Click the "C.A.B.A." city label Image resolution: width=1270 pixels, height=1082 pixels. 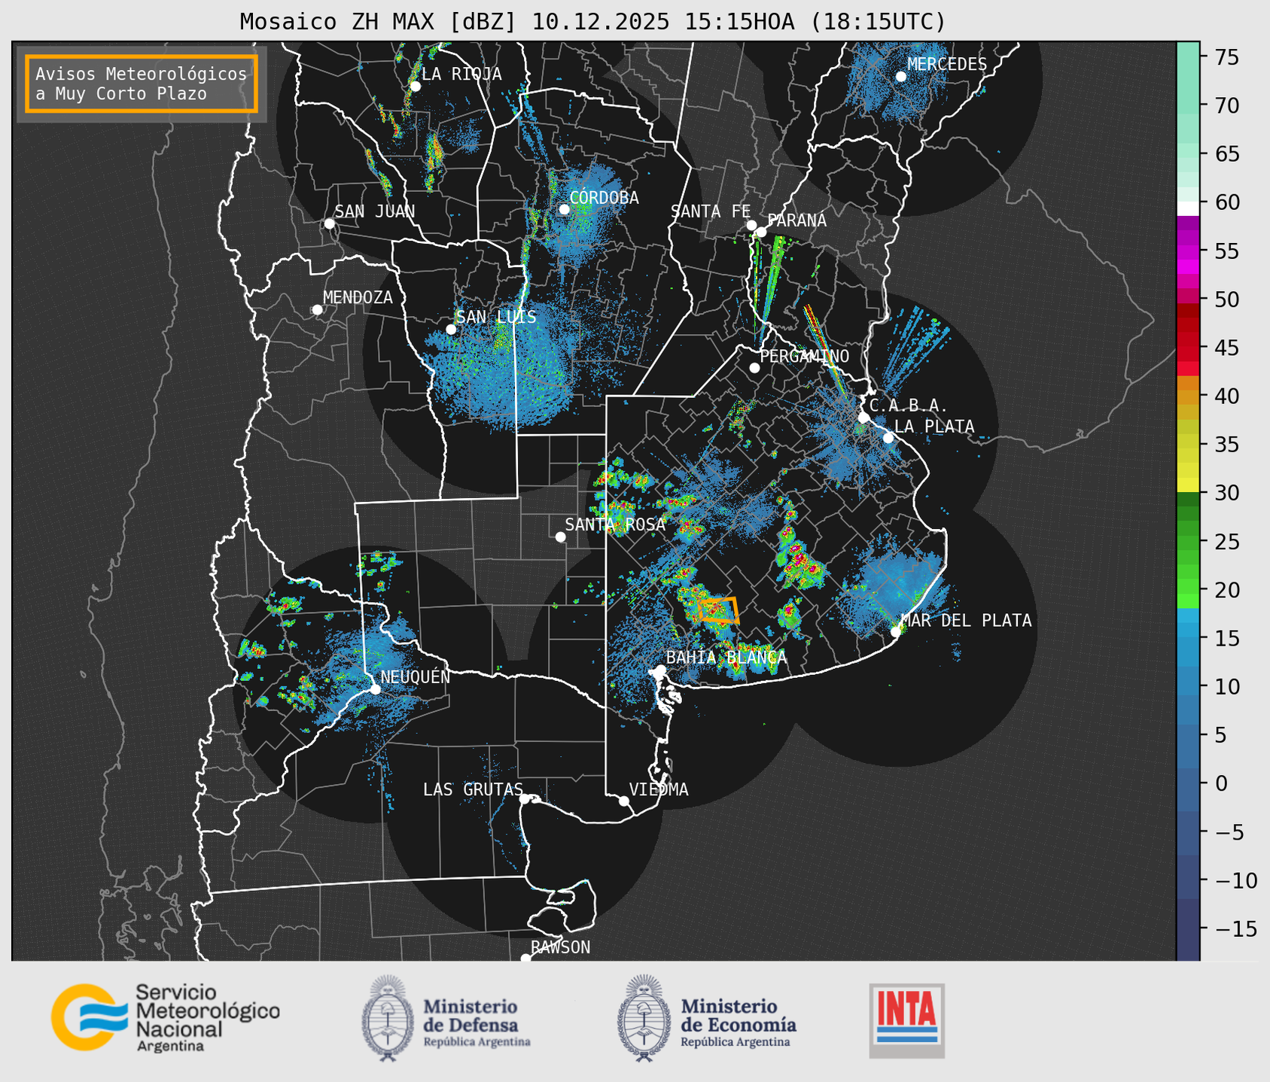909,406
